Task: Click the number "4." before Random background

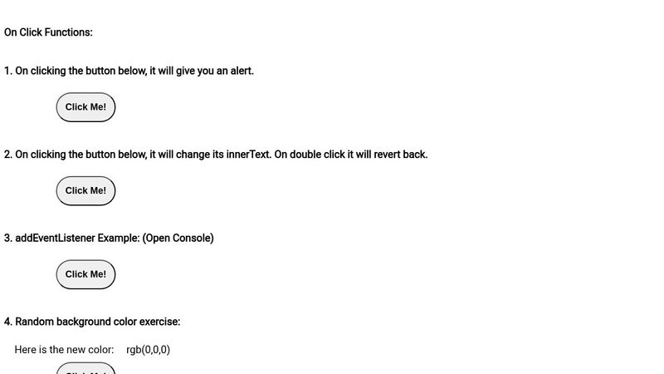Action: click(x=8, y=322)
